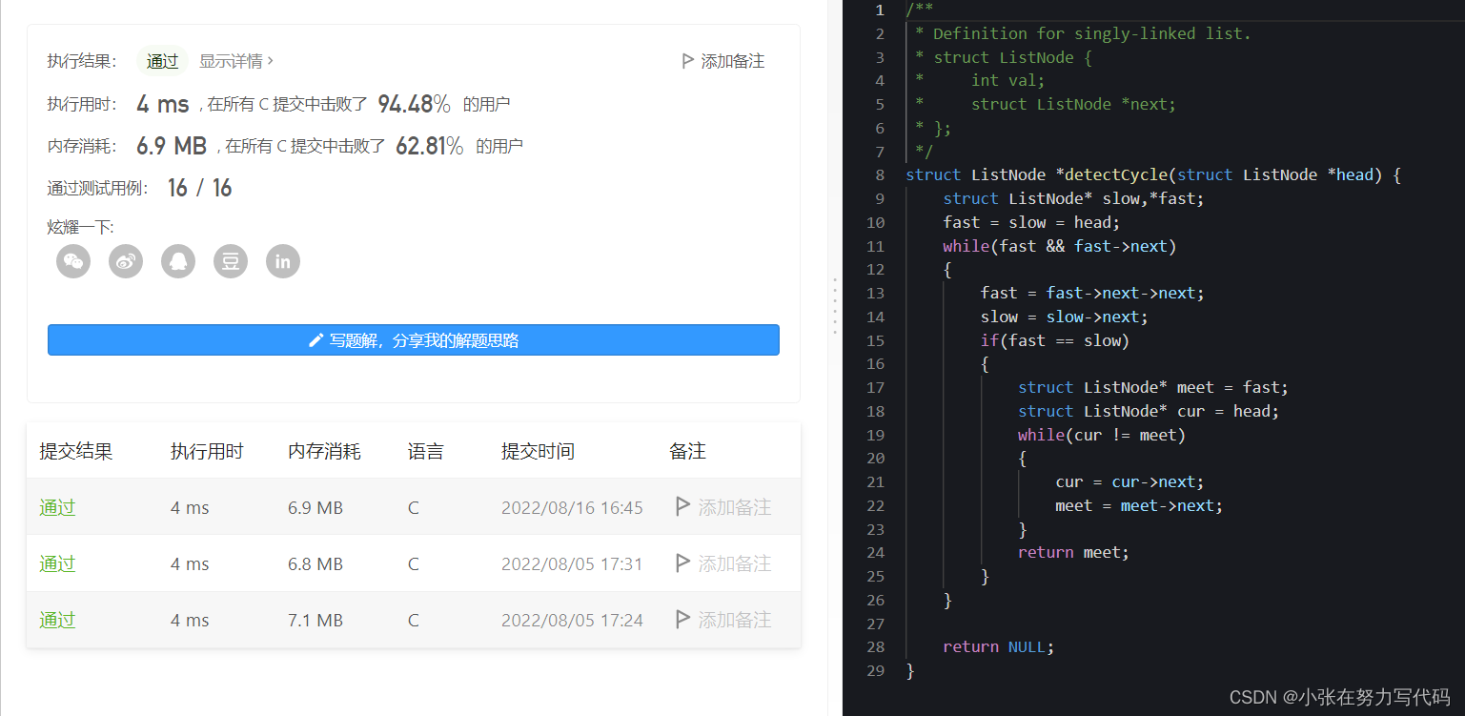The height and width of the screenshot is (716, 1465).
Task: Click 写题解，分享我的解题思路 button
Action: pos(414,340)
